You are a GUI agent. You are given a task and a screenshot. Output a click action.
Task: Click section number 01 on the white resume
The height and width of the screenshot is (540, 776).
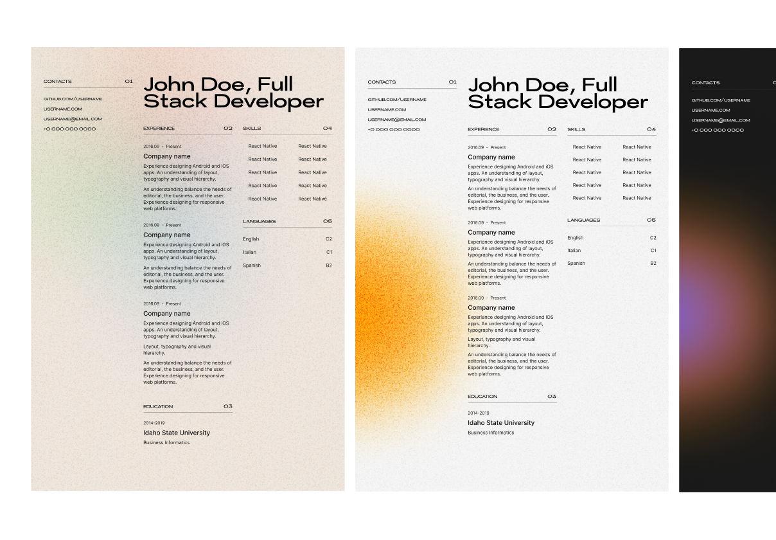453,82
